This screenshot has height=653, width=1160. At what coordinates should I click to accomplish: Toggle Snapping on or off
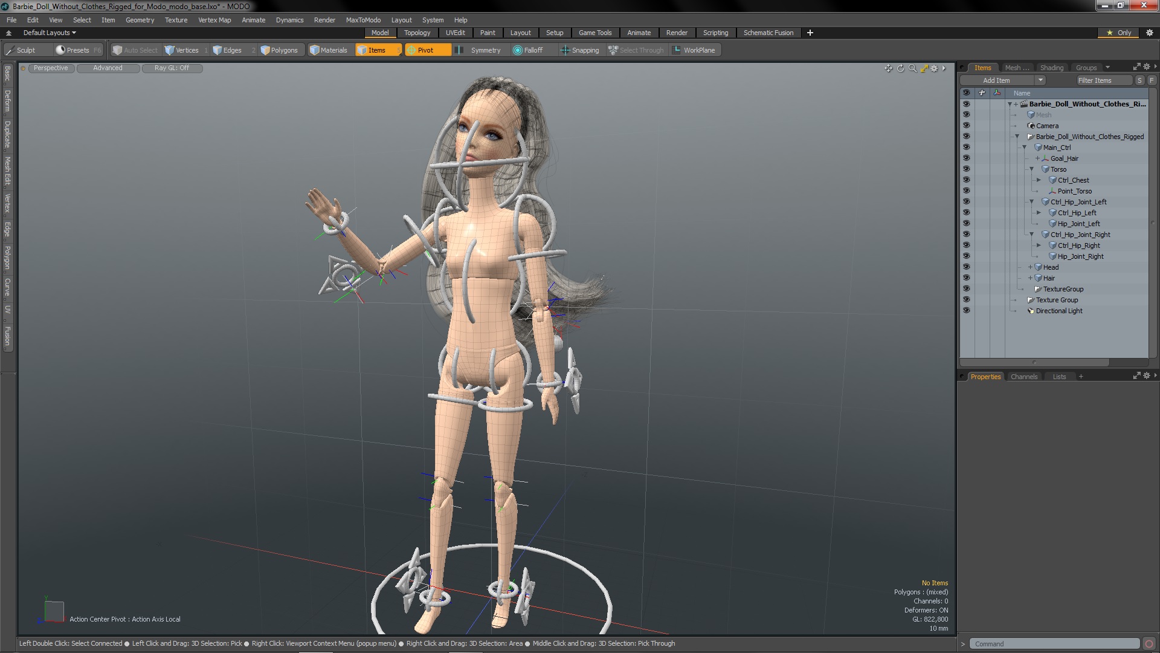(580, 50)
